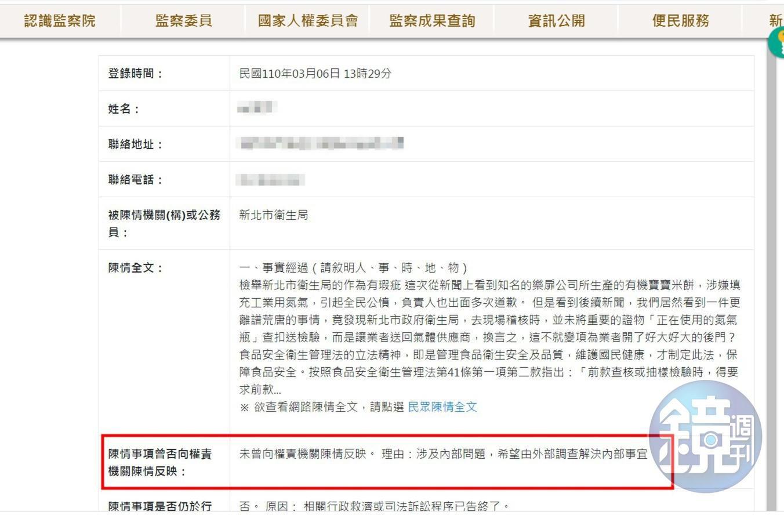The image size is (784, 515).
Task: Select the 陳情全文 label
Action: click(x=136, y=268)
